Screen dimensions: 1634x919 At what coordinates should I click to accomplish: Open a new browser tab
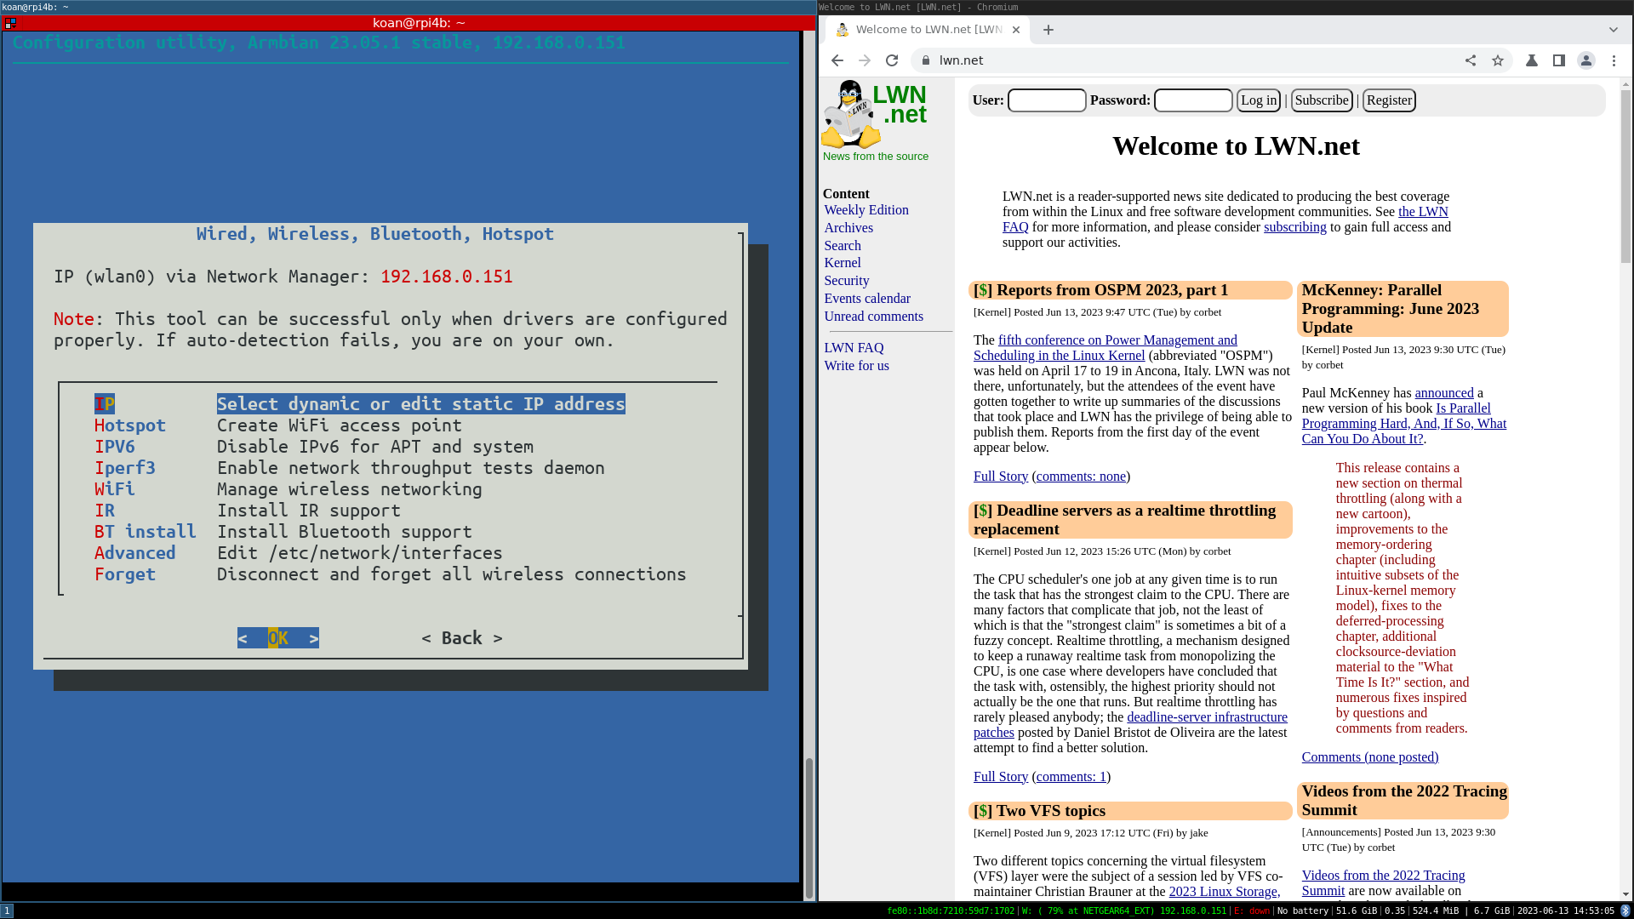coord(1048,30)
